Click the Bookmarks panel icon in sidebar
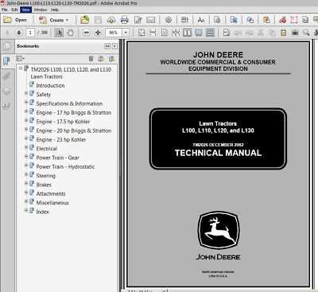 [x=6, y=61]
